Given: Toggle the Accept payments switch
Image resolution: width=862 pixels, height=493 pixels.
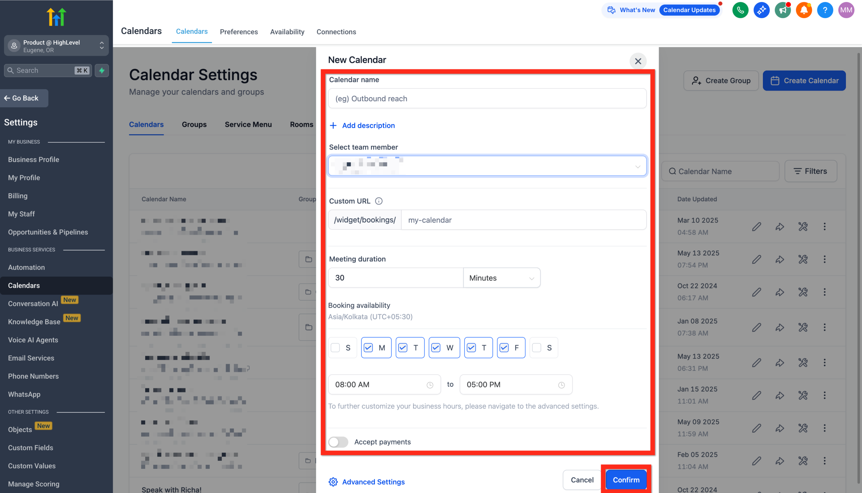Looking at the screenshot, I should point(338,442).
